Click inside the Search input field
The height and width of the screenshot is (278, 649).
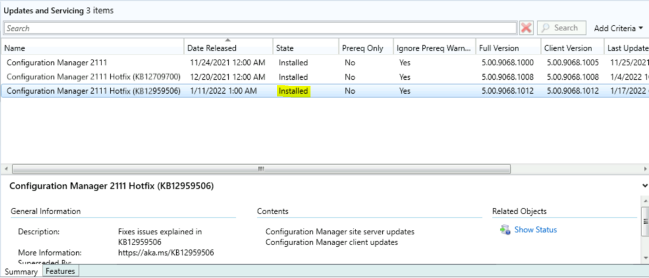click(x=260, y=28)
